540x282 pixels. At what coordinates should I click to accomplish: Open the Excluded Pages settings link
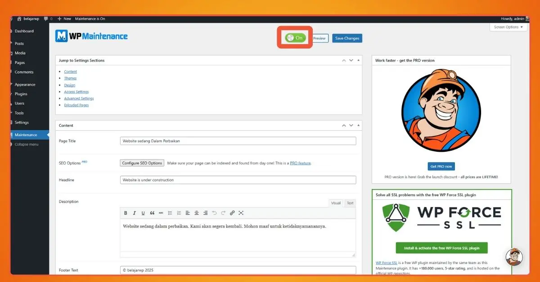[76, 105]
